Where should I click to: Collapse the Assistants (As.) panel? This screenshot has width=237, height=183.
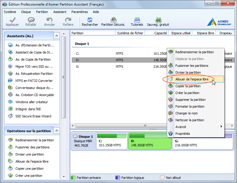pyautogui.click(x=57, y=36)
